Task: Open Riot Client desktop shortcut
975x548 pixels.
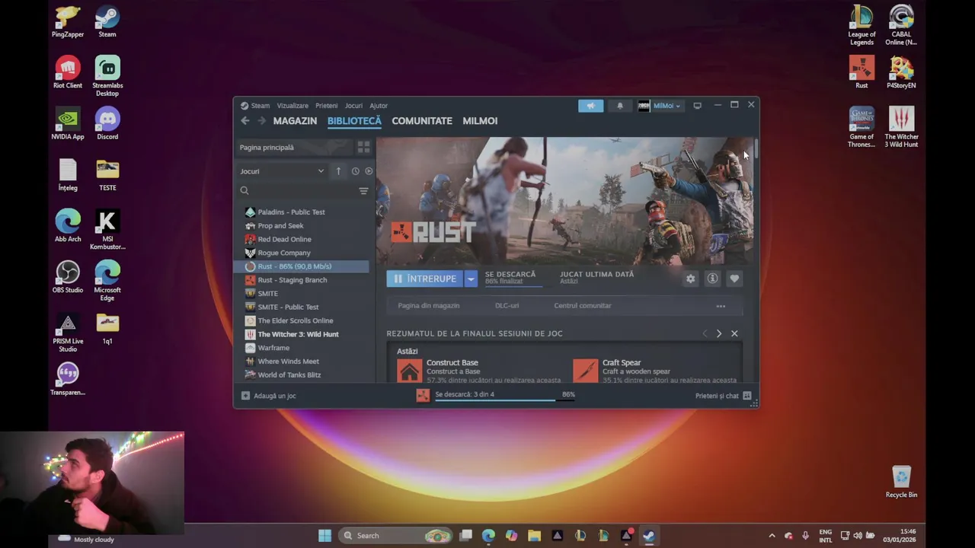Action: click(x=68, y=72)
